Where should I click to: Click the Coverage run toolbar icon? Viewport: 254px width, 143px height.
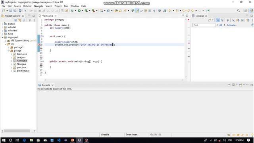(86, 11)
